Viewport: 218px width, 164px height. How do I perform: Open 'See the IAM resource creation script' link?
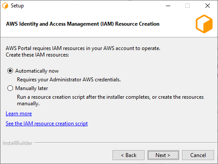[46, 124]
